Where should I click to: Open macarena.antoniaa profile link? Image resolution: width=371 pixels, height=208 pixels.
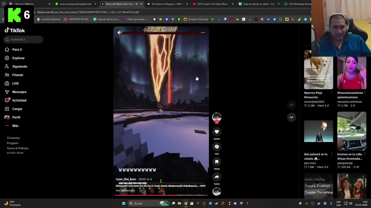pos(349,102)
